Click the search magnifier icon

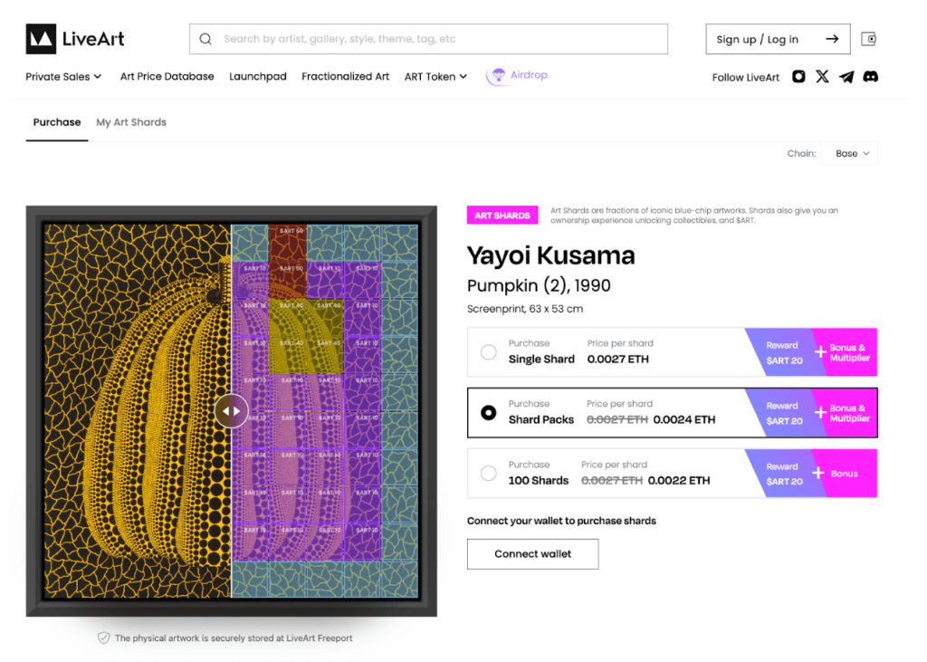(205, 39)
